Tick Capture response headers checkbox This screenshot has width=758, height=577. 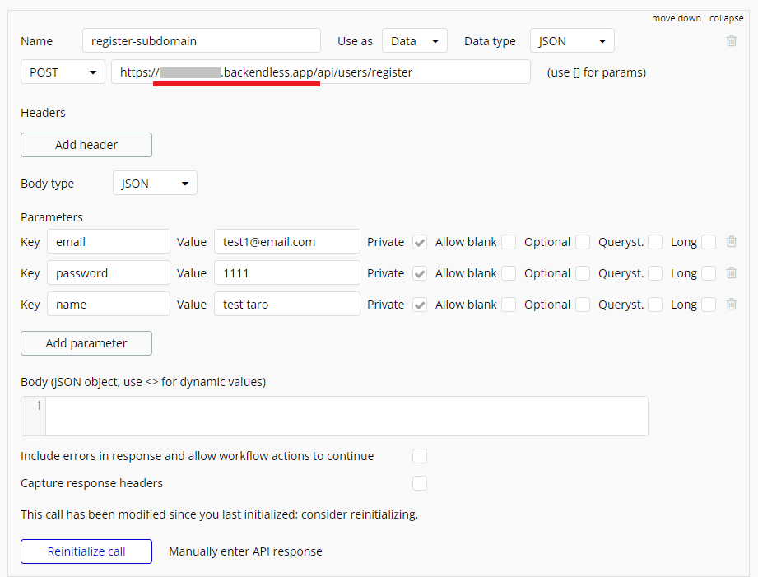[x=420, y=483]
